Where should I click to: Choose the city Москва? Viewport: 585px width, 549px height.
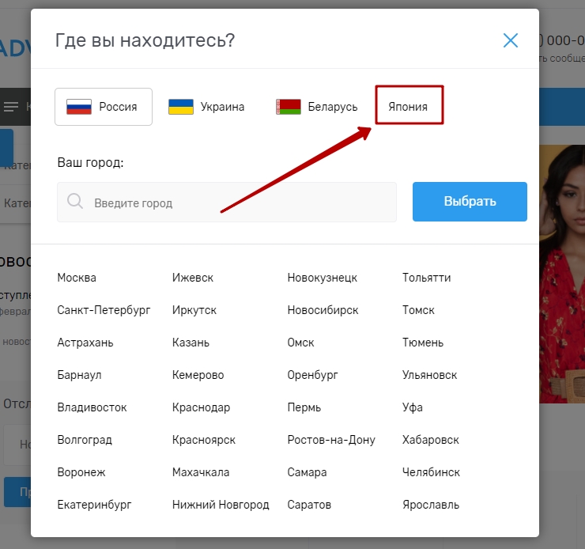[77, 278]
